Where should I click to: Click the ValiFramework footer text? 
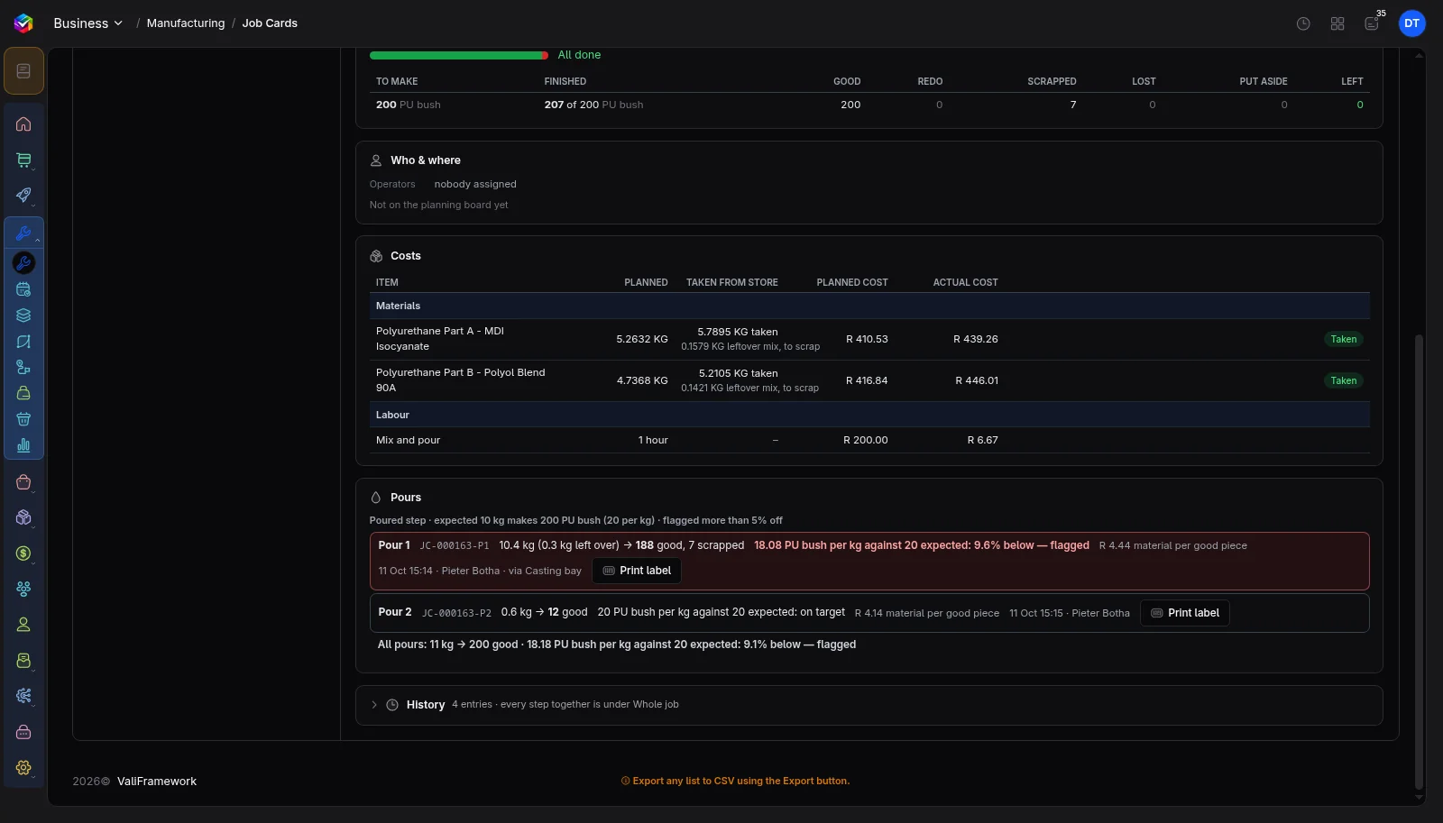click(157, 782)
